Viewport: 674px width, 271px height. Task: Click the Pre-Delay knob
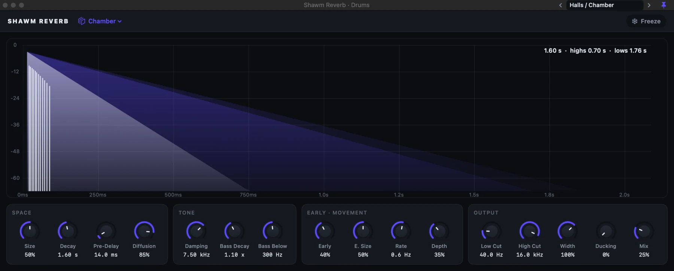[x=106, y=231]
